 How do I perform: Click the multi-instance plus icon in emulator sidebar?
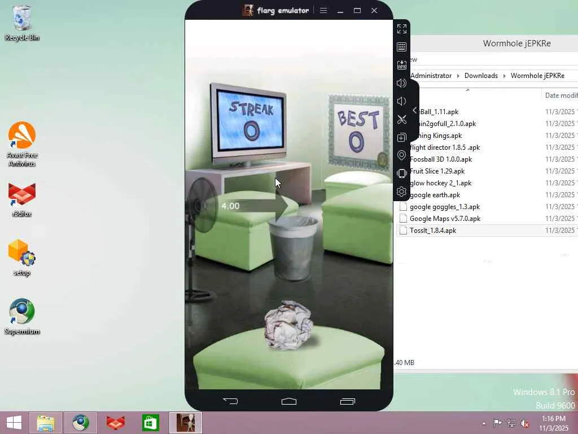[402, 137]
